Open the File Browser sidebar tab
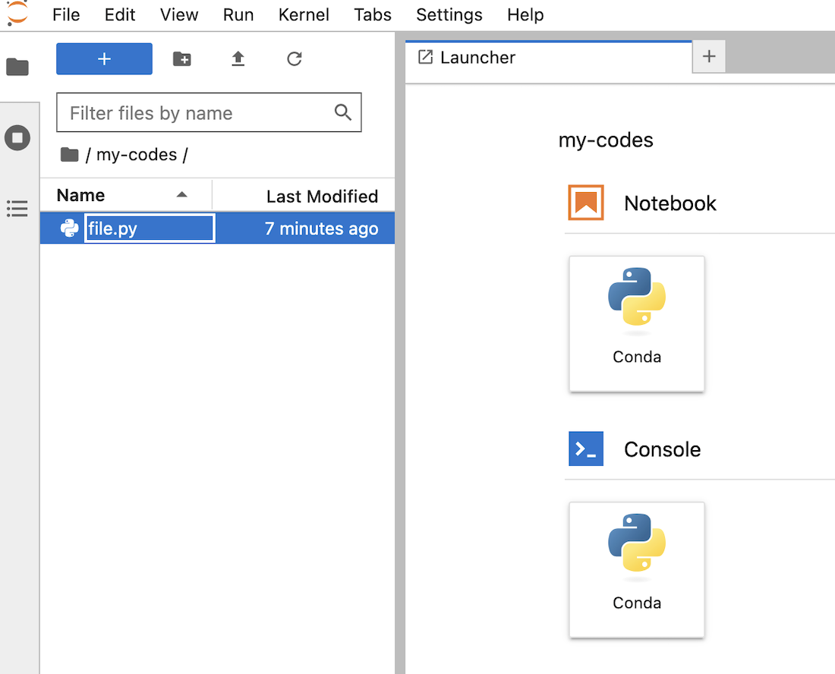Image resolution: width=835 pixels, height=674 pixels. pyautogui.click(x=17, y=67)
